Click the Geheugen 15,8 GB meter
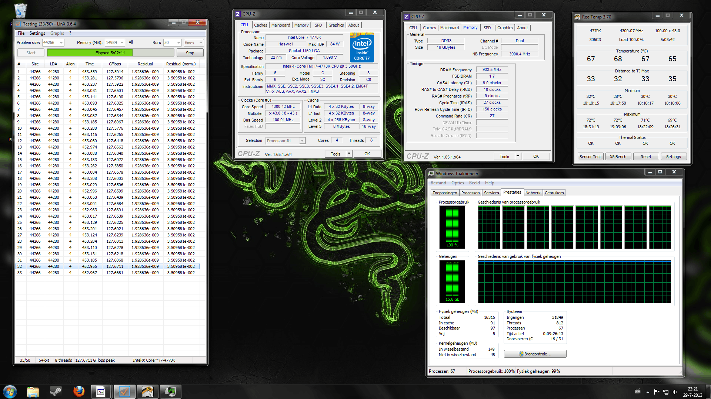The image size is (711, 399). point(452,281)
